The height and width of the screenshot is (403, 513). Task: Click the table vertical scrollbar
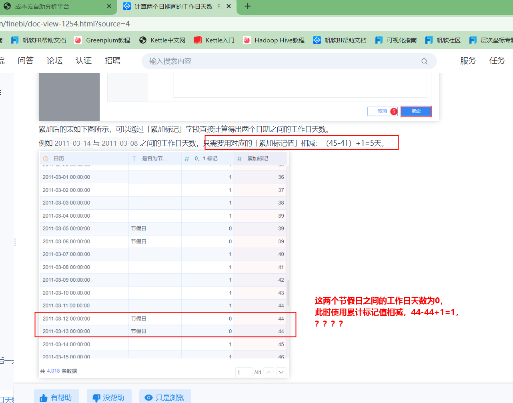pyautogui.click(x=288, y=292)
